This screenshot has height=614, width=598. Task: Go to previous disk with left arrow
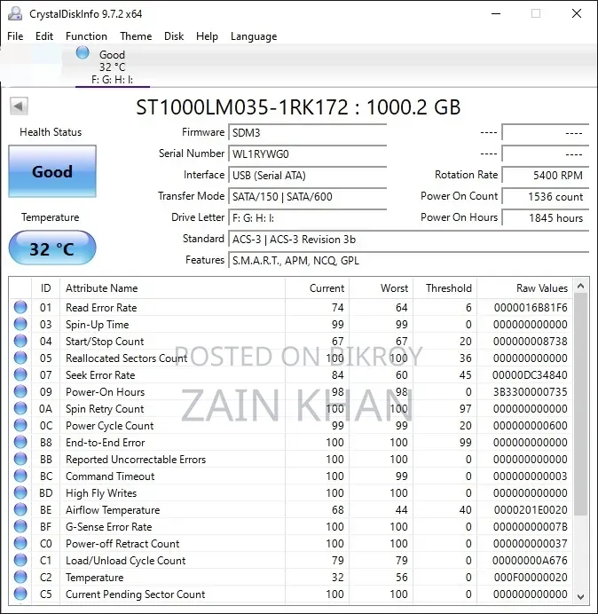pyautogui.click(x=19, y=106)
